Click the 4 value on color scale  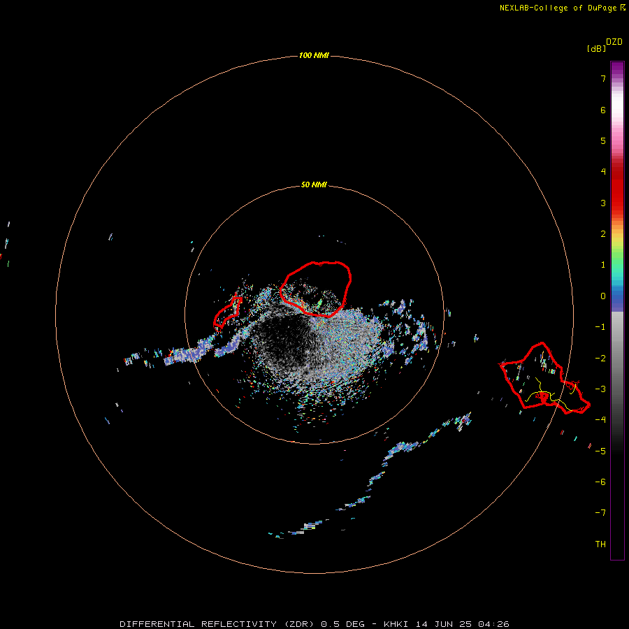603,172
